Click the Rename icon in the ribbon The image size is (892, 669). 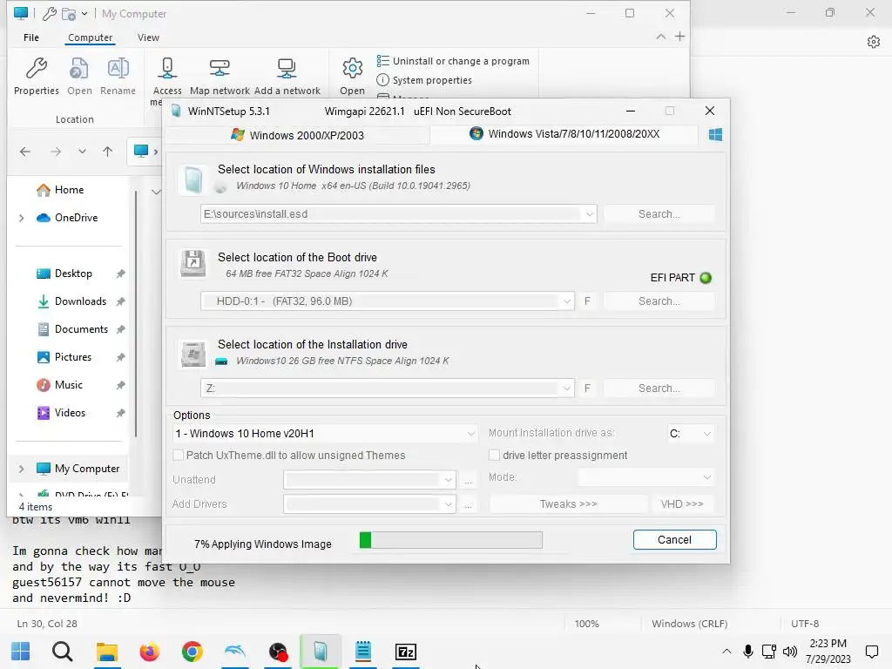coord(118,68)
